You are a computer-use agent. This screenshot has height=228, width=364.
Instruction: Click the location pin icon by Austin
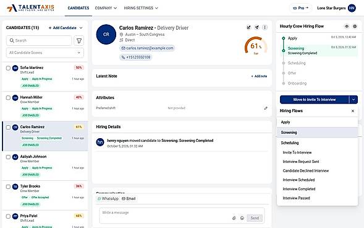tap(121, 35)
